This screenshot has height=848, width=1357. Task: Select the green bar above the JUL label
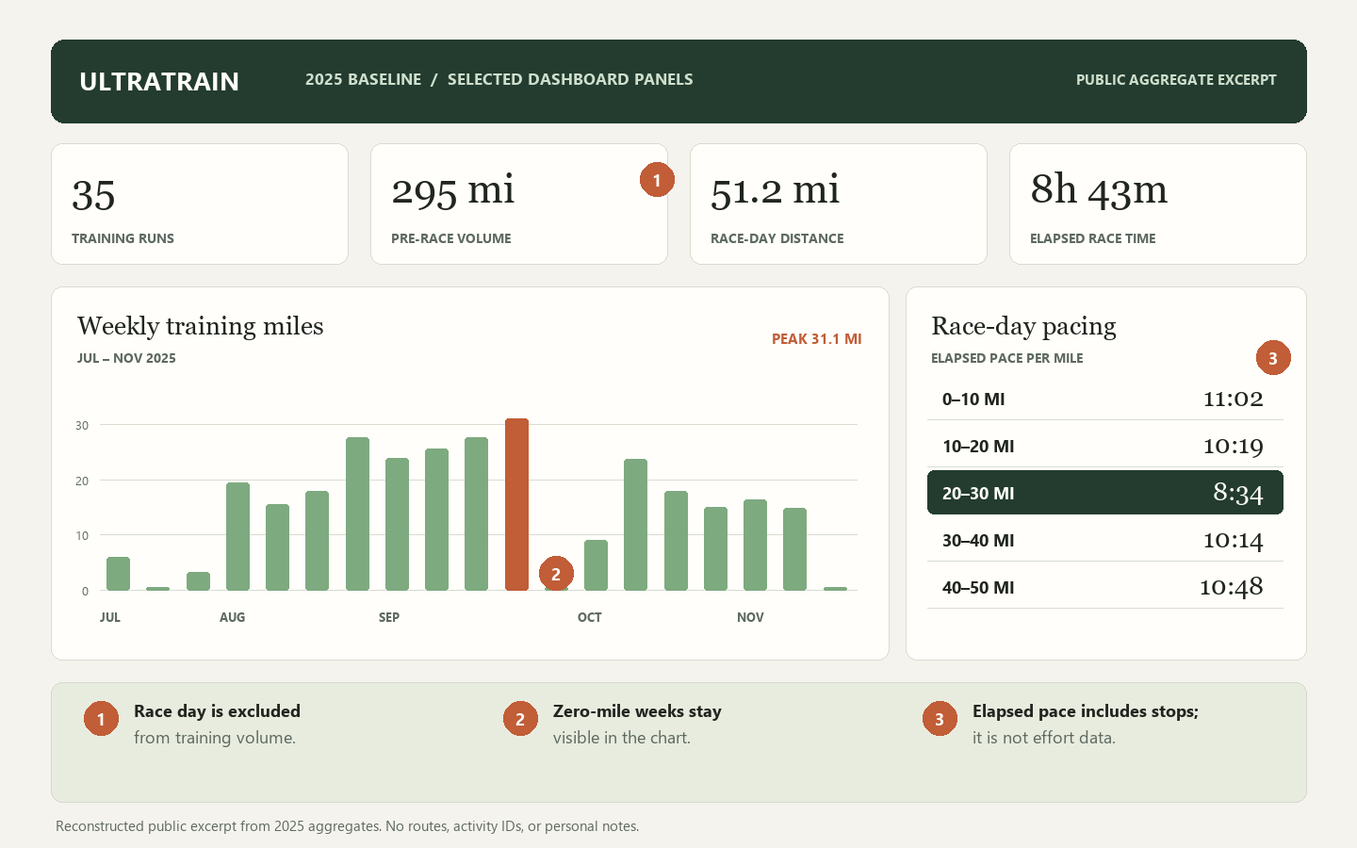click(x=118, y=574)
